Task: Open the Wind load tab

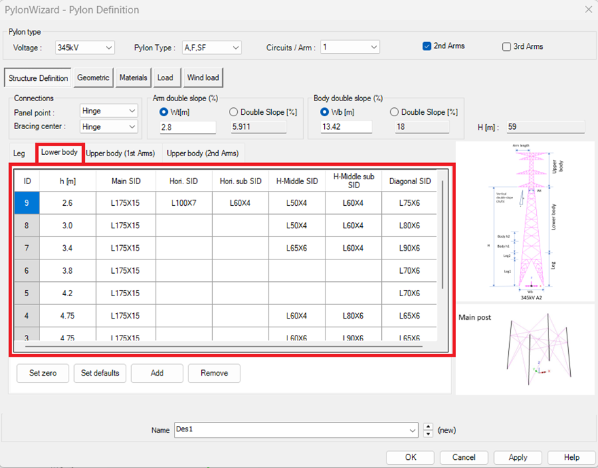Action: [x=203, y=78]
